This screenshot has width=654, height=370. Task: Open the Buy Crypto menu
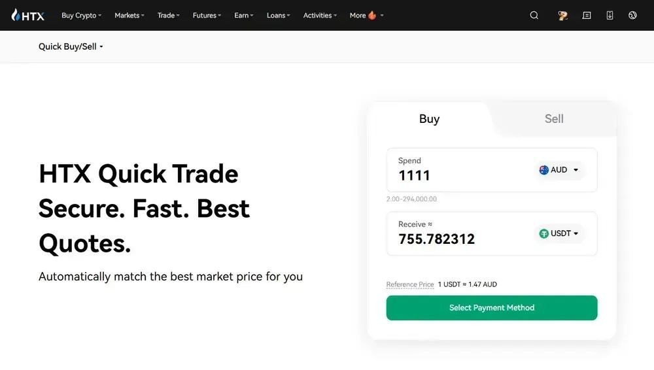point(81,15)
